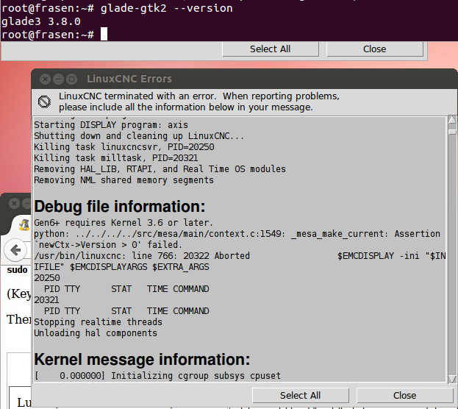The height and width of the screenshot is (409, 458).
Task: Minimize the LinuxCNC Errors window
Action: coord(58,79)
